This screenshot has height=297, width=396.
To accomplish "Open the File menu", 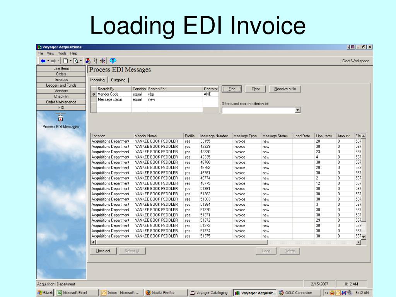I will pyautogui.click(x=40, y=53).
